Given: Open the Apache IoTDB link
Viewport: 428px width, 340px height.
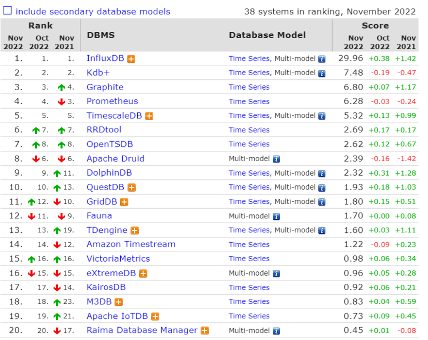Looking at the screenshot, I should 117,316.
